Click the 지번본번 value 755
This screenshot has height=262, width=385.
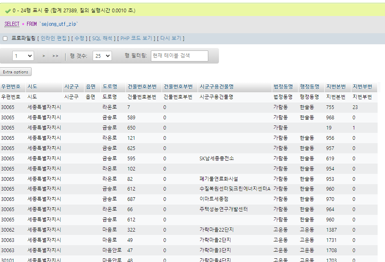click(x=330, y=107)
